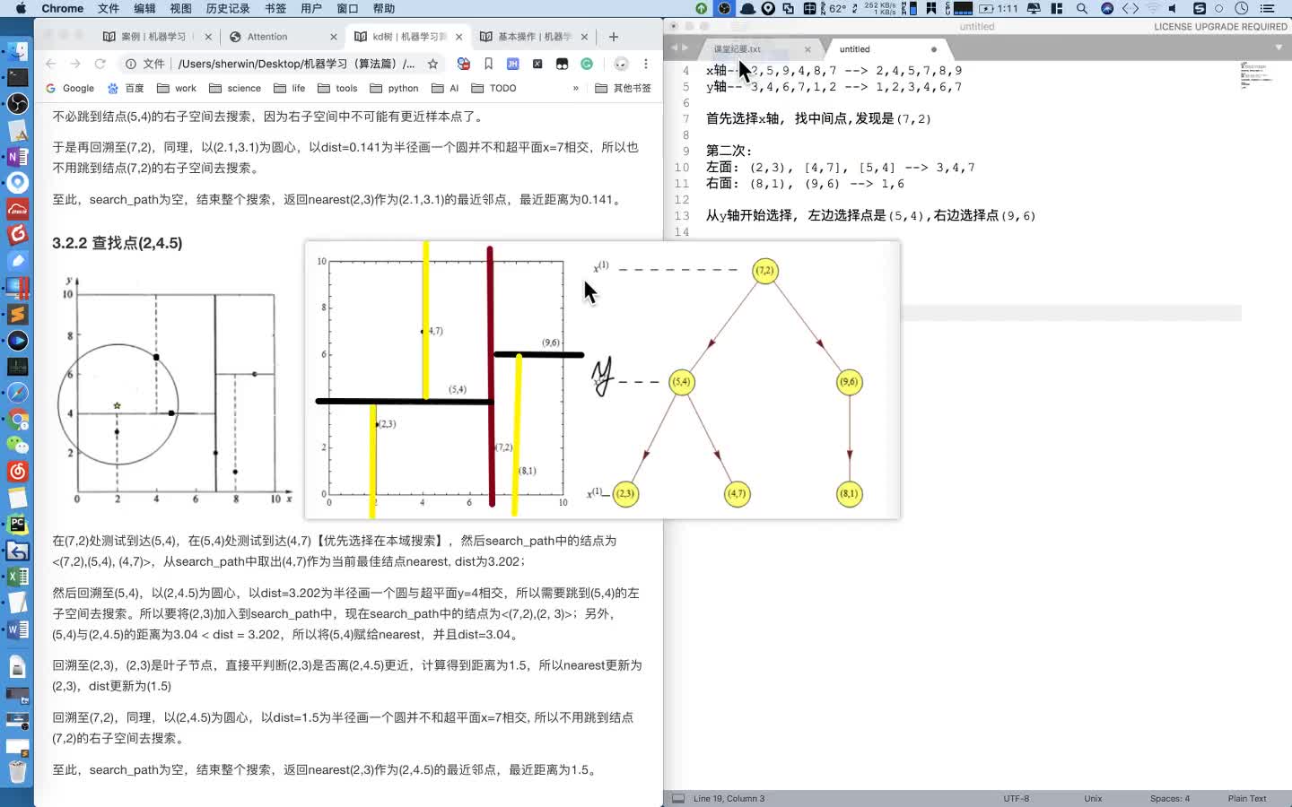The height and width of the screenshot is (807, 1292).
Task: Open Sublime tab list dropdown arrow
Action: tap(1279, 48)
